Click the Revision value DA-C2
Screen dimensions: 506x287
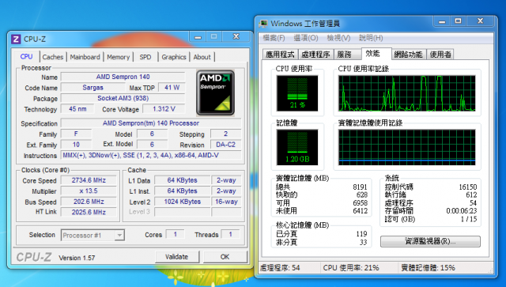225,145
